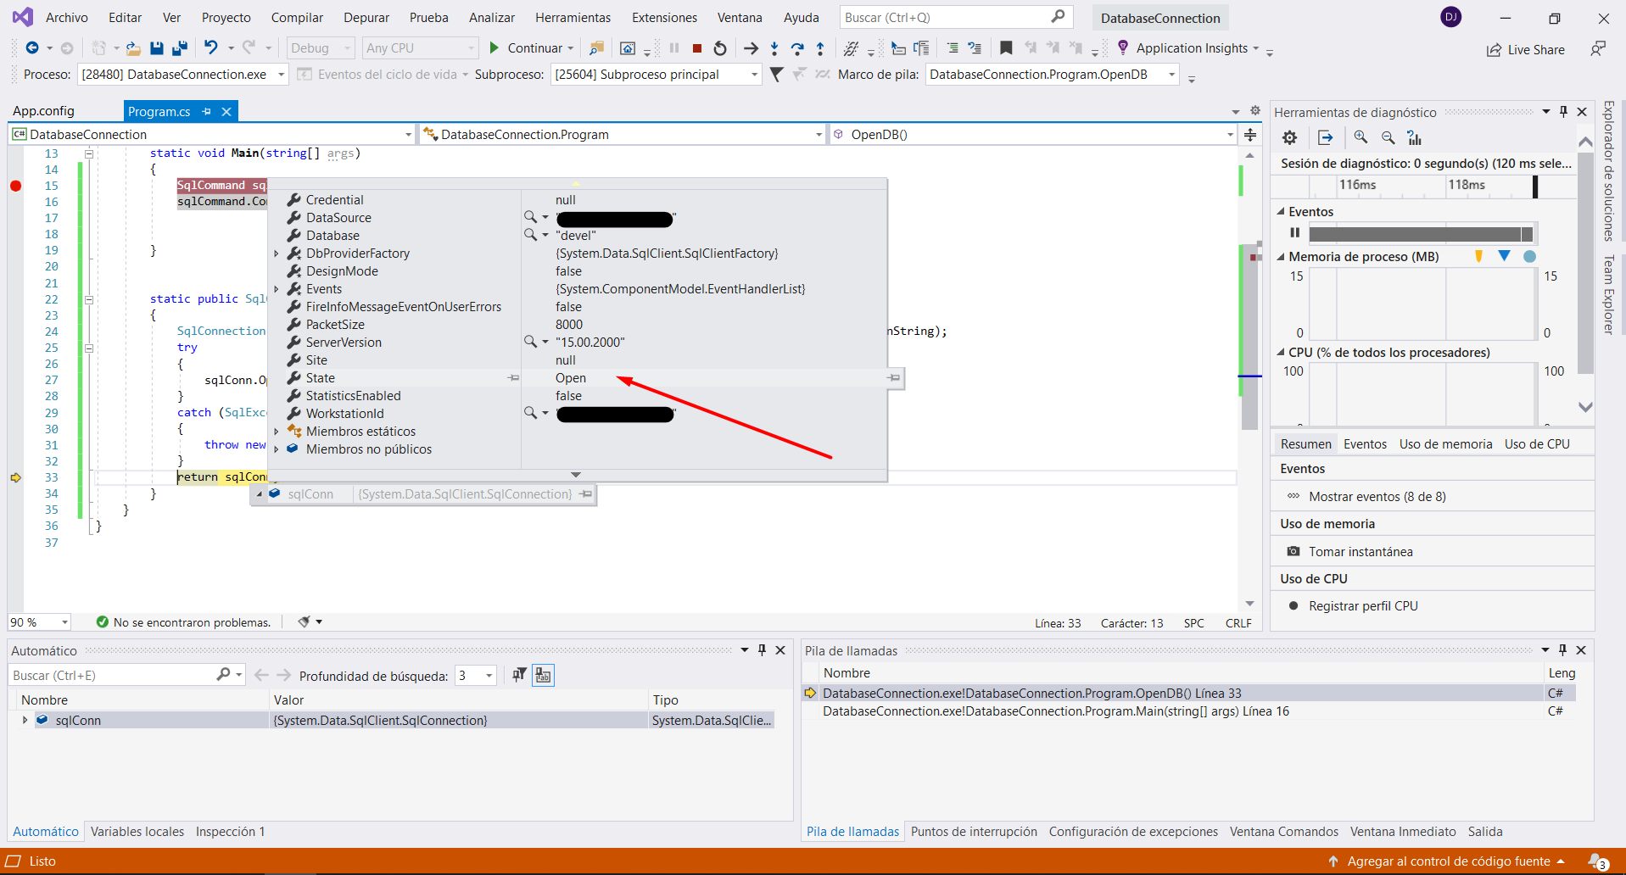Click the Save All toolbar icon
The height and width of the screenshot is (875, 1626).
tap(179, 48)
